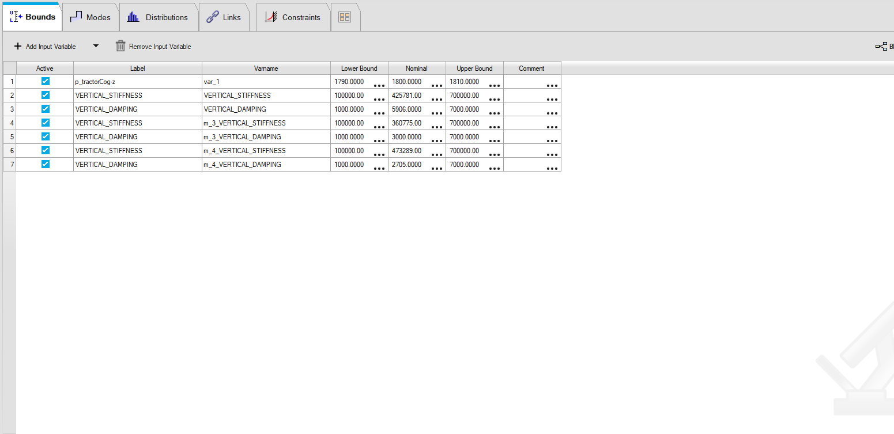Image resolution: width=894 pixels, height=434 pixels.
Task: Click Remove Input Variable trash button
Action: point(153,47)
